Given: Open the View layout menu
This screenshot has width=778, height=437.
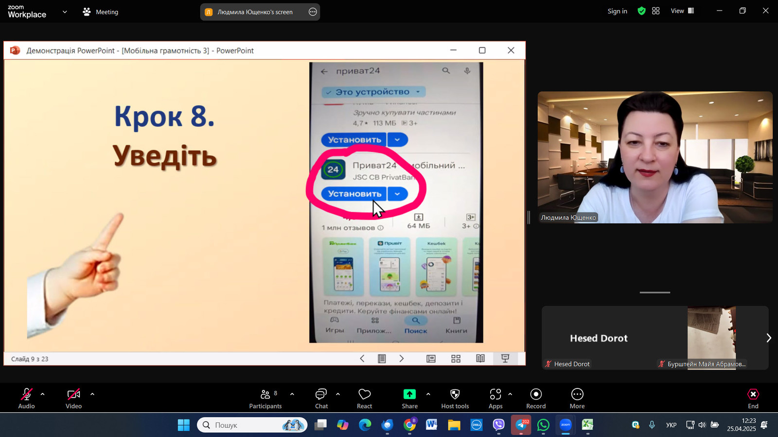Looking at the screenshot, I should pyautogui.click(x=682, y=11).
